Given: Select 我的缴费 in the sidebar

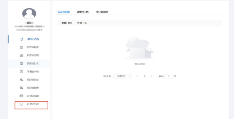Looking at the screenshot, I should coord(29,88).
